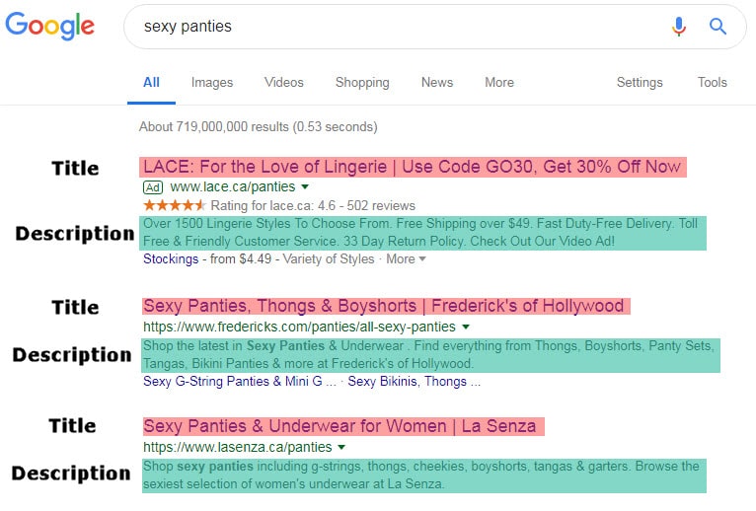Open Sexy Bikinis, Thongs sitelink

(415, 382)
